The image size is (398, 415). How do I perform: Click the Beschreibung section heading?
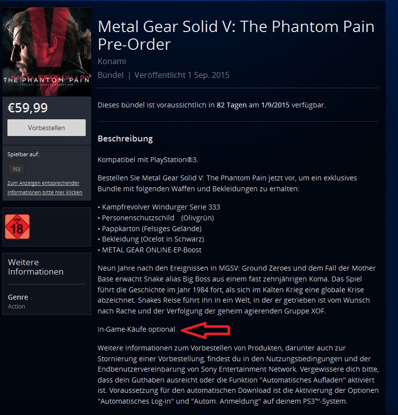coord(125,138)
